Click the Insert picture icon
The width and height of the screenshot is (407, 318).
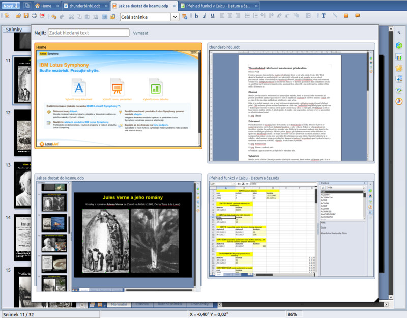[x=112, y=17]
